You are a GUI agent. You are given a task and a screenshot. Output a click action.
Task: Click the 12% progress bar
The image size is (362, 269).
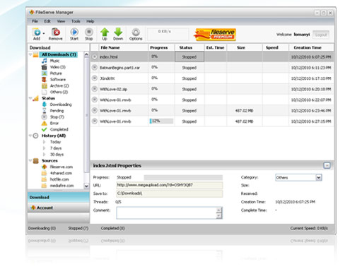pyautogui.click(x=161, y=121)
